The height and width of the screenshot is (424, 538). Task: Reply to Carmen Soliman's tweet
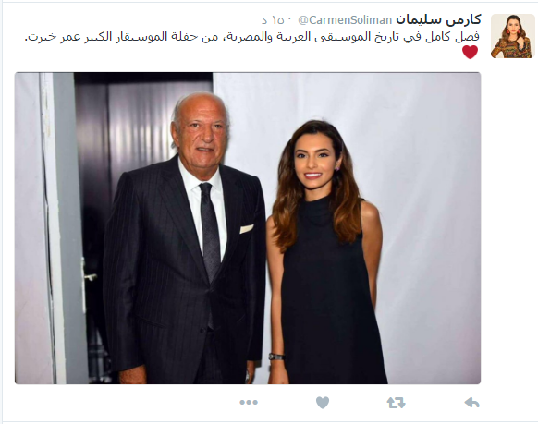click(x=471, y=403)
